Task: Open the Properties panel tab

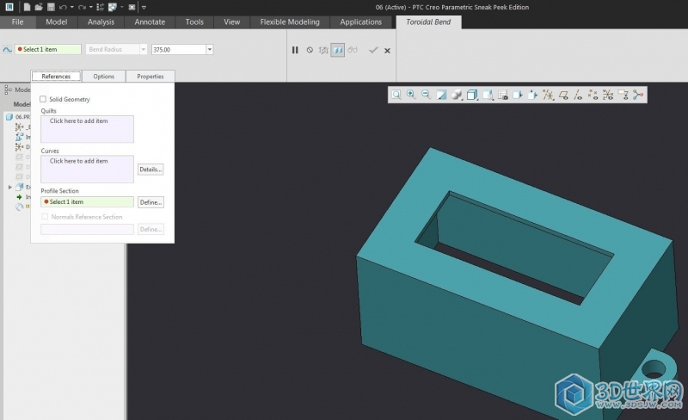Action: 150,76
